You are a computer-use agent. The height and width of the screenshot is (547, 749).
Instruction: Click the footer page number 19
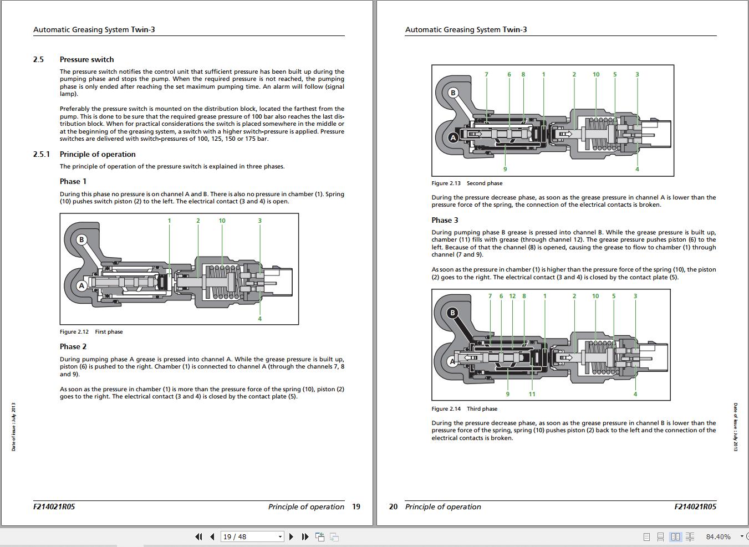click(x=356, y=507)
